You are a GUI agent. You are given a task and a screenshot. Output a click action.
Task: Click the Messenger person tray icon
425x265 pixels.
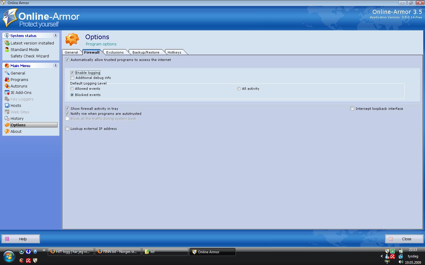click(387, 256)
